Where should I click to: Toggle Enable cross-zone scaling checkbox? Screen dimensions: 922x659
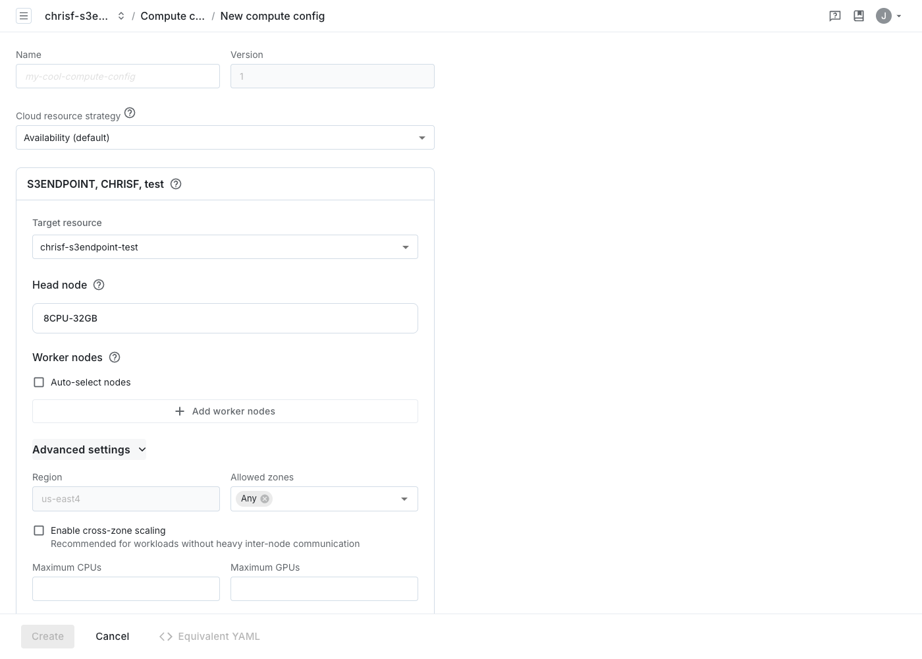[39, 530]
